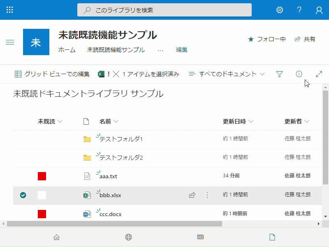329x247 pixels.
Task: Open the globe icon in bottom bar
Action: [129, 237]
